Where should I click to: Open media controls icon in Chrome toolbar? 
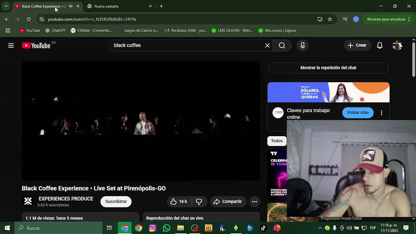point(345,19)
